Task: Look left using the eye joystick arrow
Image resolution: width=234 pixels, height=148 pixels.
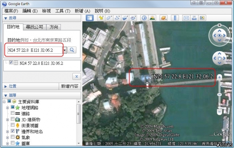Action: pyautogui.click(x=215, y=35)
